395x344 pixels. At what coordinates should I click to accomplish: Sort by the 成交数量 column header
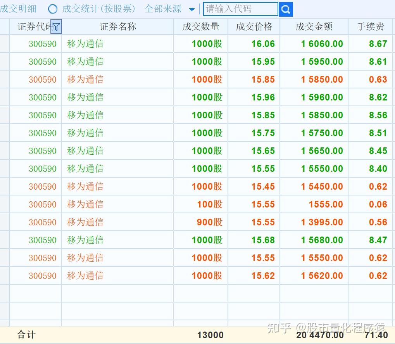pos(201,26)
